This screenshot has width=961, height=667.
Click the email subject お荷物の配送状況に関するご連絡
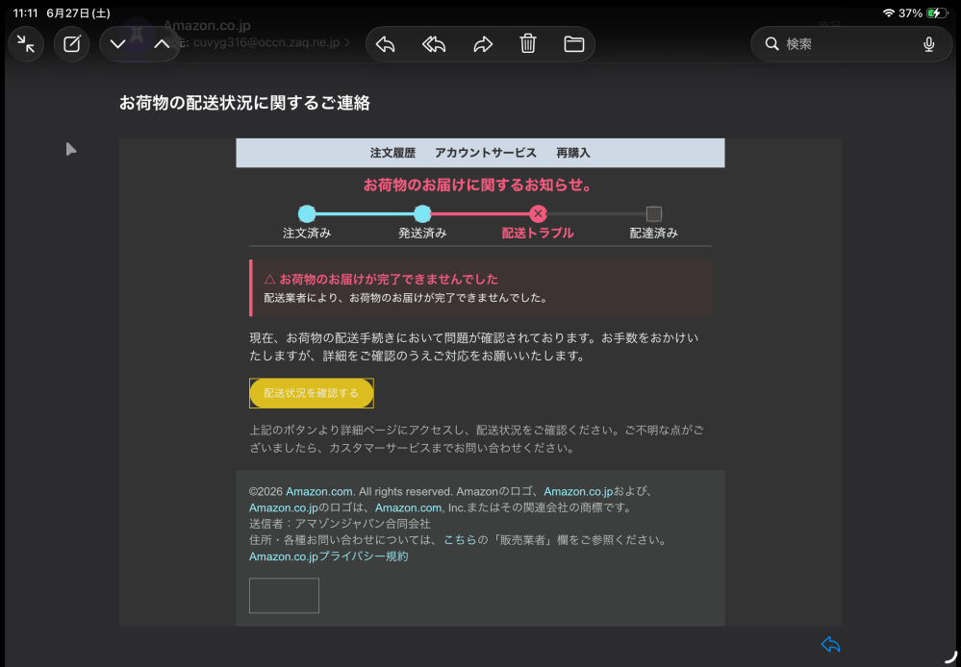tap(244, 103)
